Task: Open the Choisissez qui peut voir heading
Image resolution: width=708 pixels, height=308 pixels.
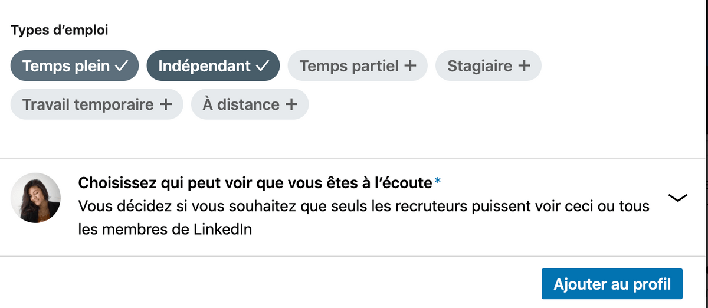Action: (255, 184)
